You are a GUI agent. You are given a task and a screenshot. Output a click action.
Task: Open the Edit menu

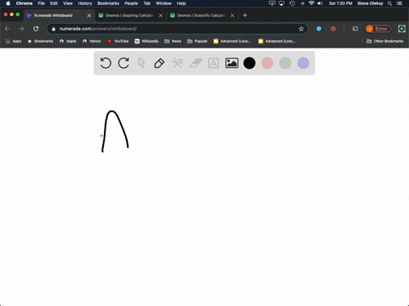pos(54,3)
